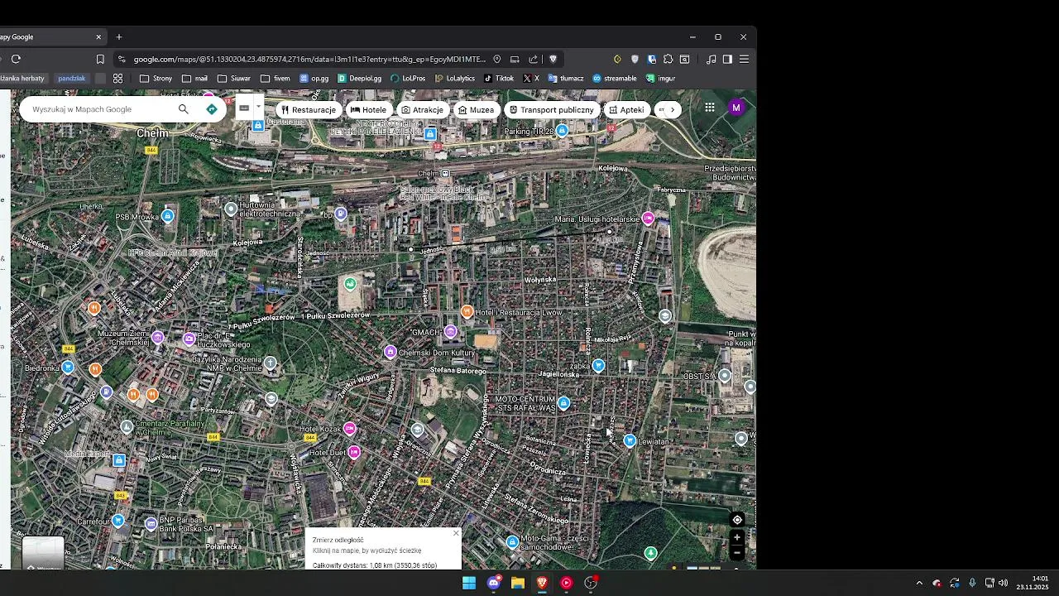Filter map by Atrakcje chip
This screenshot has height=596, width=1059.
coord(422,109)
